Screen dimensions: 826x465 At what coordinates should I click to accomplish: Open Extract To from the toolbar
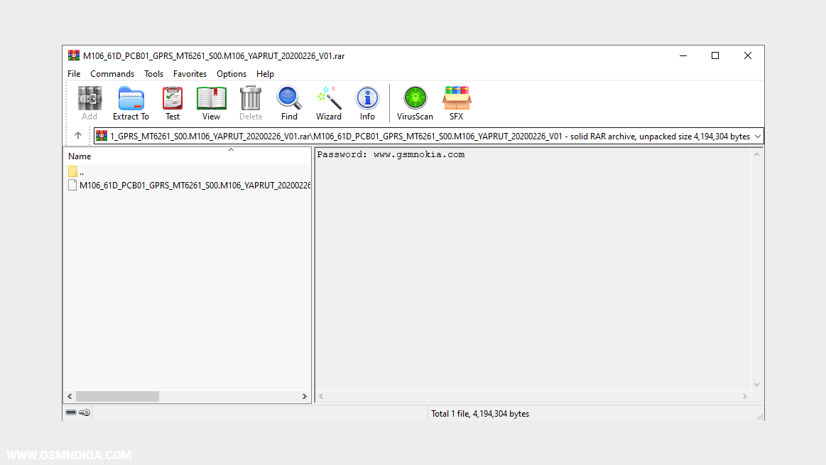click(x=131, y=103)
